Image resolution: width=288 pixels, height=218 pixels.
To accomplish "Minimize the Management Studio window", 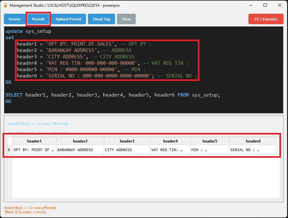I will [x=250, y=5].
